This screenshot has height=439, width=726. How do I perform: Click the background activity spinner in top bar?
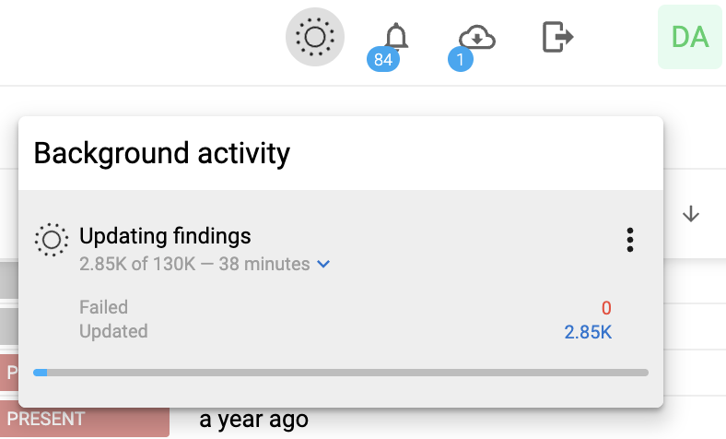pos(314,38)
